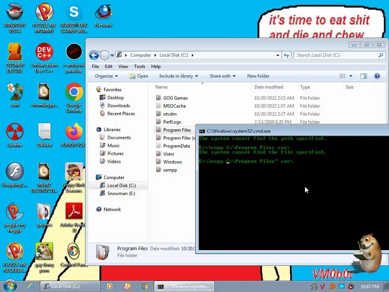Open the Share with dropdown

[x=222, y=76]
